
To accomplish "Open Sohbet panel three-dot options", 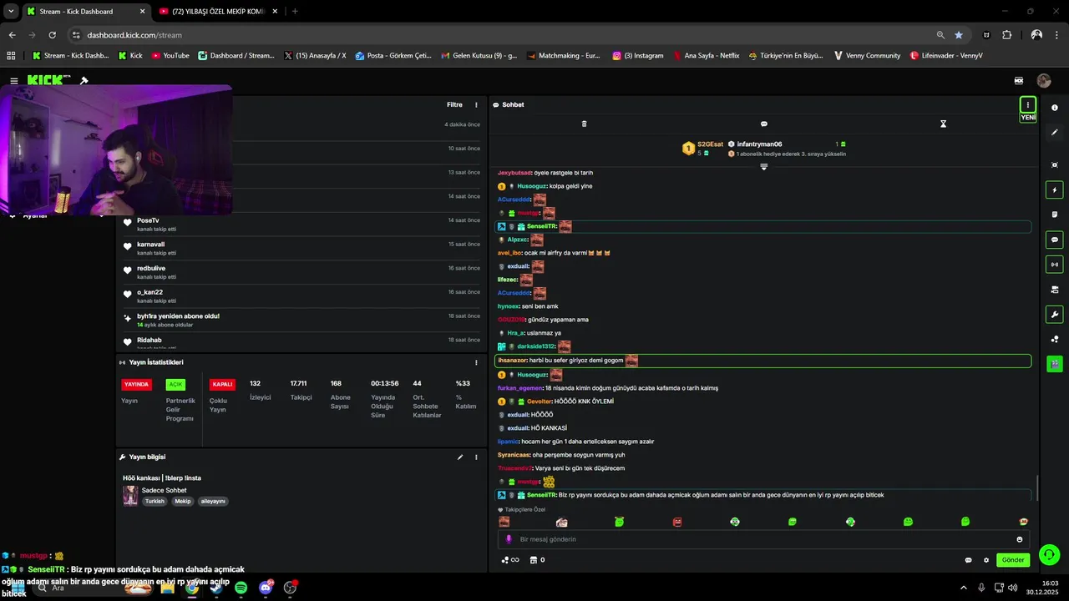I will coord(1028,105).
